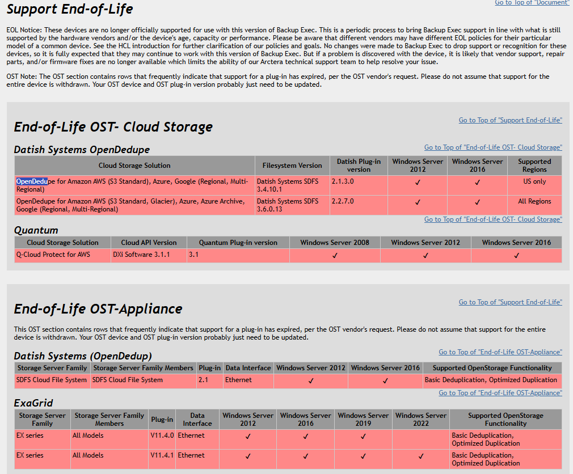573x474 pixels.
Task: Click OST-Appliance top link above Datish Systems (OpenDedup) table
Action: click(x=500, y=352)
